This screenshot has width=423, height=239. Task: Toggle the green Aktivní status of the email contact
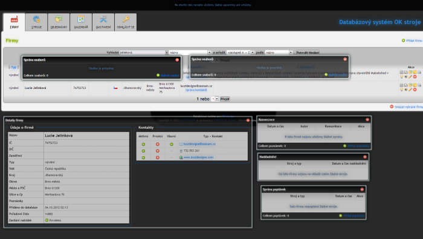(x=143, y=144)
